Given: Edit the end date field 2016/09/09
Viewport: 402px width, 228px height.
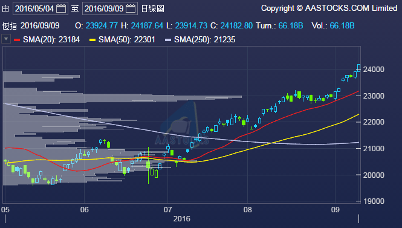Looking at the screenshot, I should pyautogui.click(x=110, y=8).
